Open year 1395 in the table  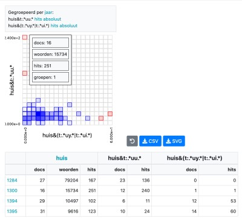pos(12,211)
